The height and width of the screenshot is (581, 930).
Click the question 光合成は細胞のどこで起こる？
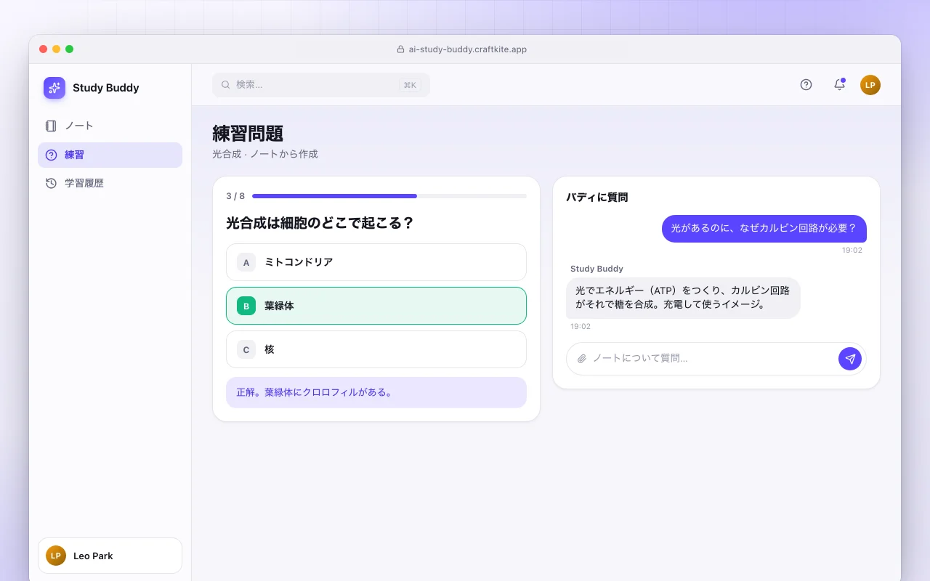pos(320,223)
